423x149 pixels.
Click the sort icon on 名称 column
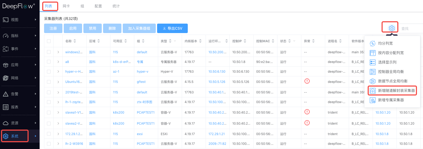click(x=75, y=41)
